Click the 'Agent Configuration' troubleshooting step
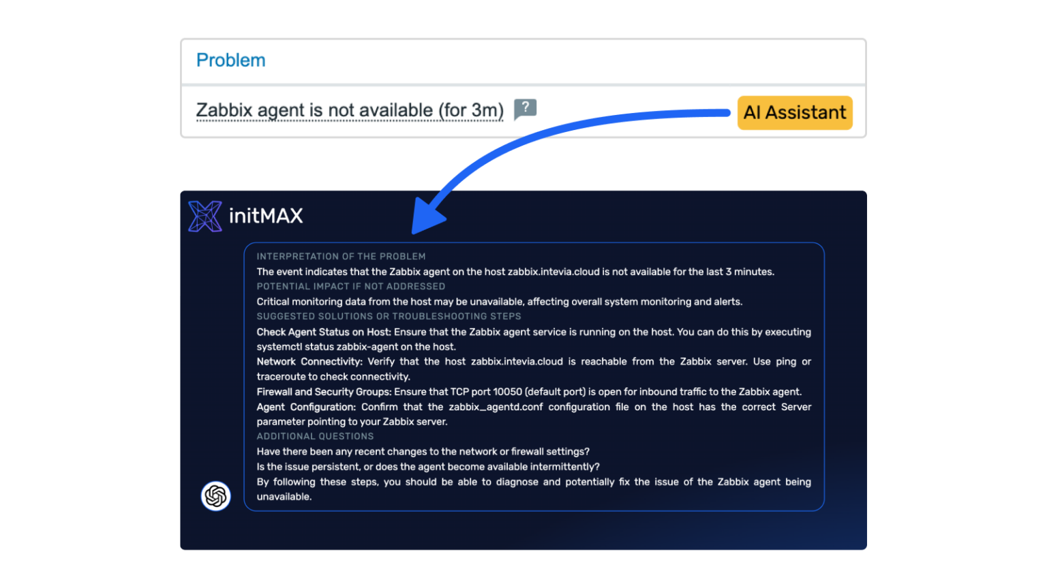1047x588 pixels. [533, 414]
